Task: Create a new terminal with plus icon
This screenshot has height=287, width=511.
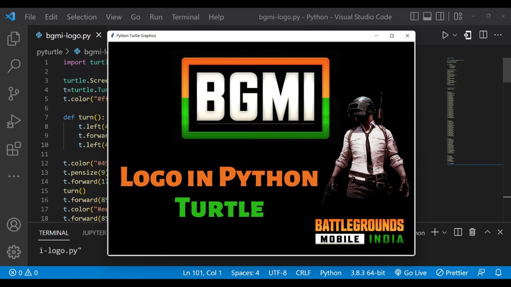Action: pos(435,232)
